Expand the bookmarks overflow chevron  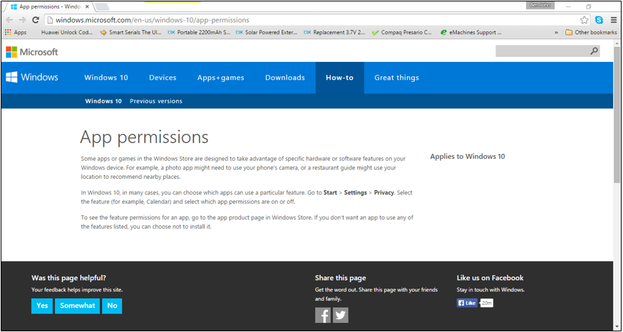point(556,32)
